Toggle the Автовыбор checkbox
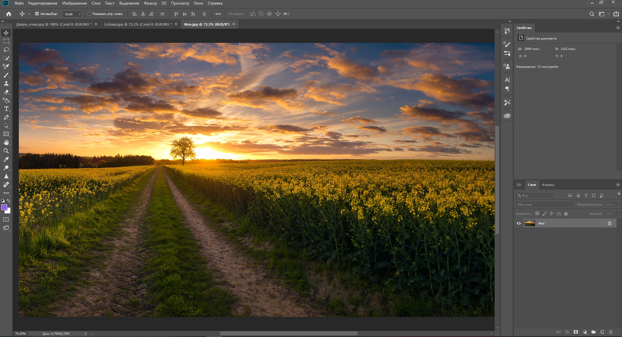This screenshot has width=622, height=337. tap(37, 14)
